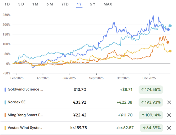176x135 pixels.
Task: Click the +€22.38 change value
Action: [125, 102]
